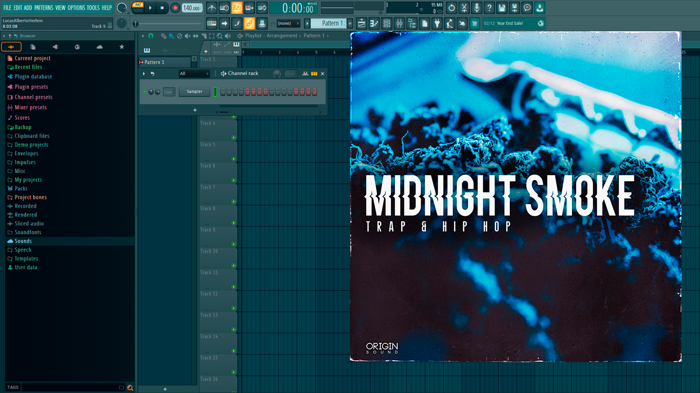The height and width of the screenshot is (393, 700).
Task: Enable blend recording overdub icon
Action: pyautogui.click(x=249, y=8)
